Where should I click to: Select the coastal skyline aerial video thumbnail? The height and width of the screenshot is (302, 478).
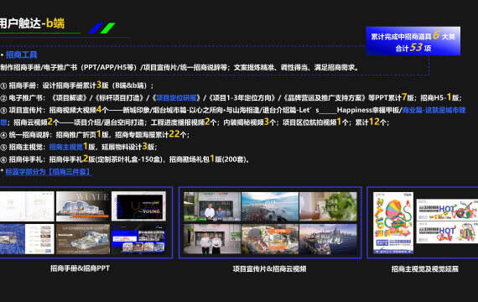point(328,239)
